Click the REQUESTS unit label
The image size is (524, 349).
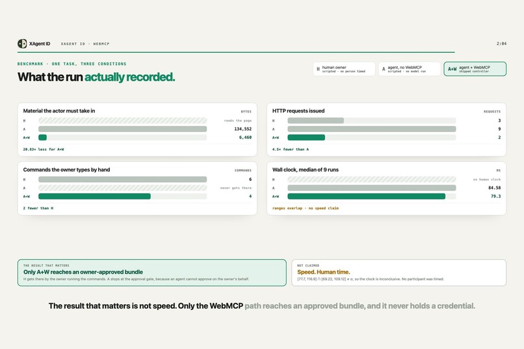[492, 112]
